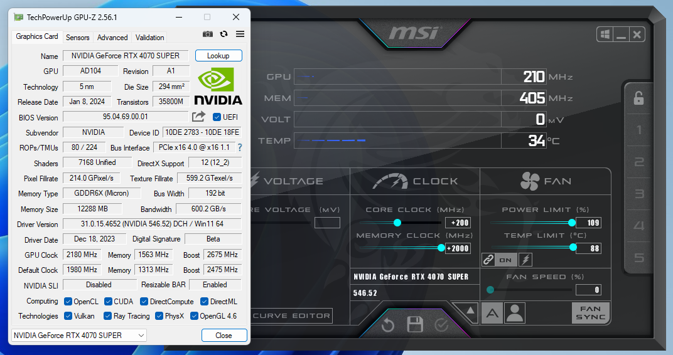The image size is (673, 355).
Task: Click the Fan Speed 0 value field
Action: 588,290
